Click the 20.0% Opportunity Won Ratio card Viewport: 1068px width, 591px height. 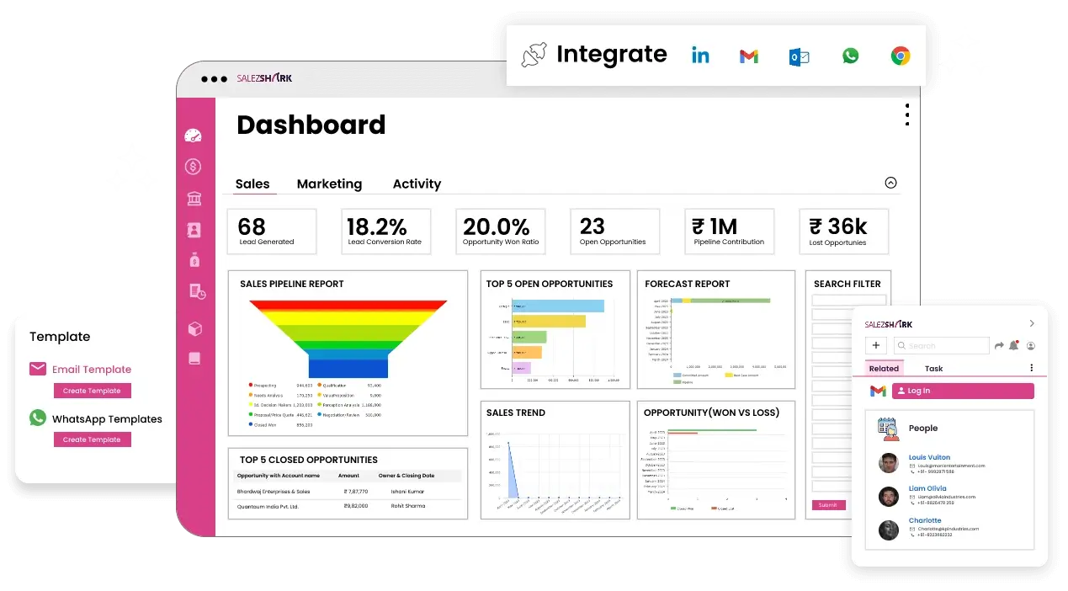(x=501, y=232)
